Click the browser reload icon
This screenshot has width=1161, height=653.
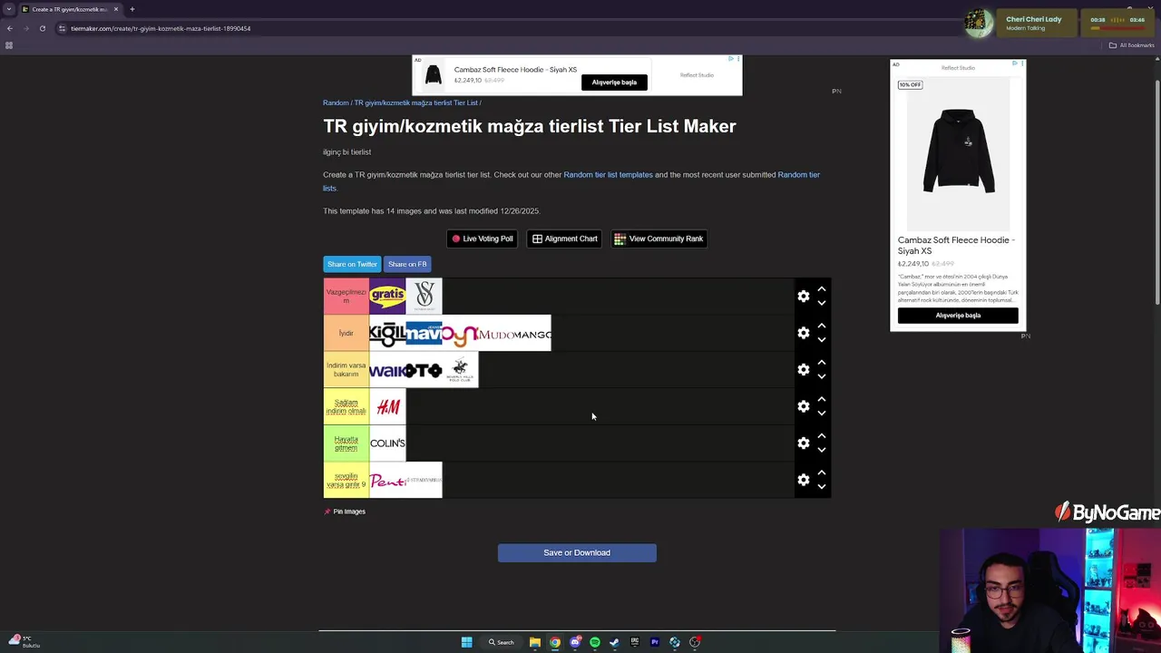pos(42,28)
